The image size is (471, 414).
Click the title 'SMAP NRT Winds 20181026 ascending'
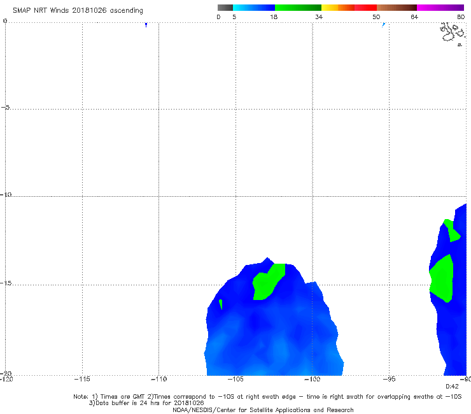[x=78, y=11]
